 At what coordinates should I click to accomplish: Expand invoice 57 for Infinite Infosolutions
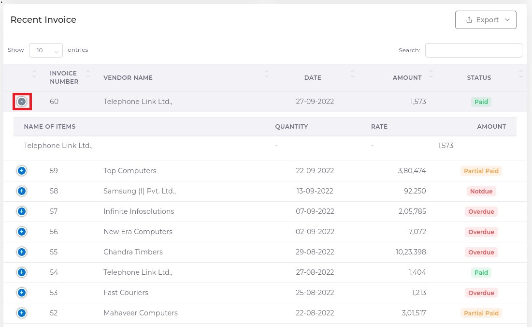(22, 211)
